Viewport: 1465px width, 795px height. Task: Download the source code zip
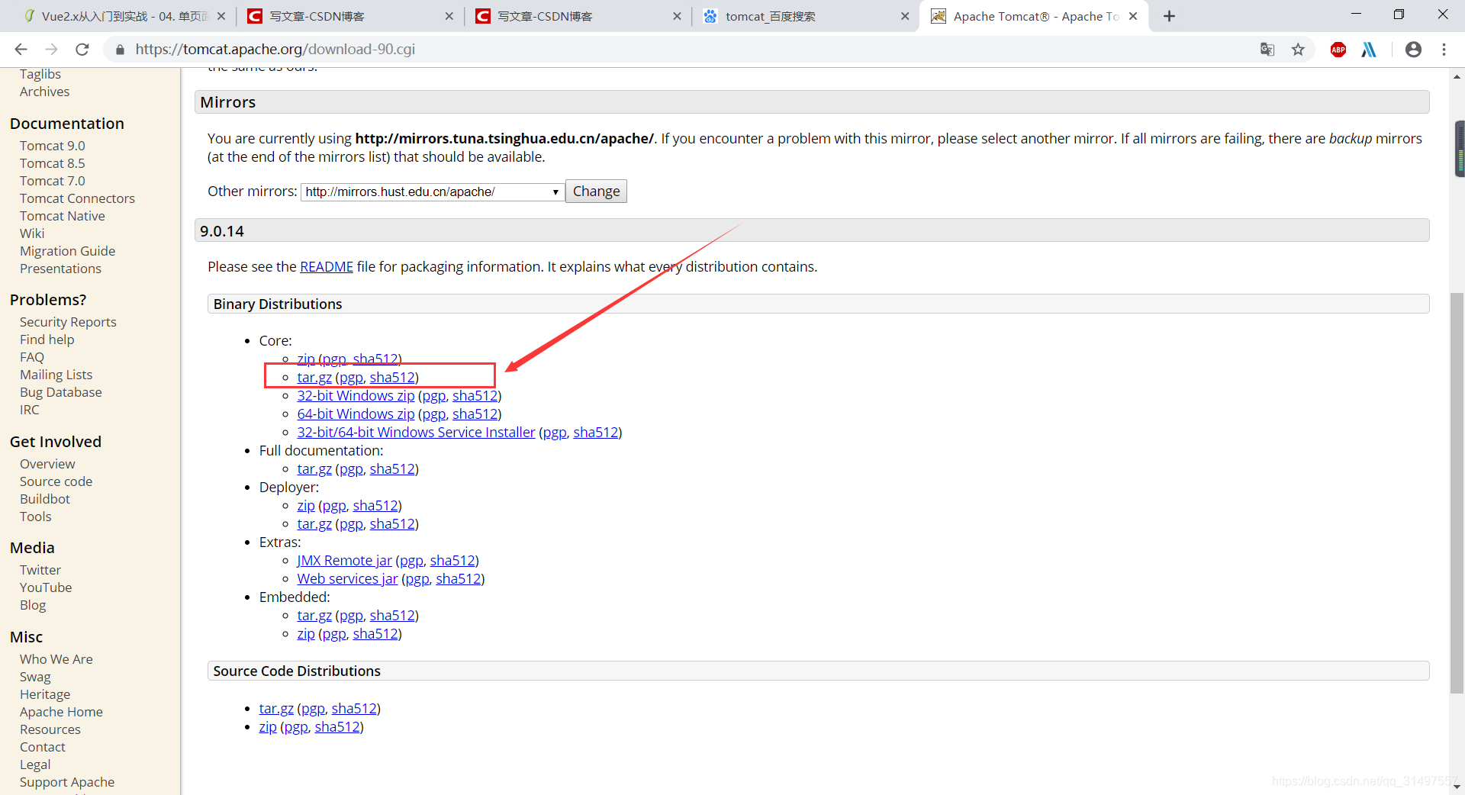268,727
